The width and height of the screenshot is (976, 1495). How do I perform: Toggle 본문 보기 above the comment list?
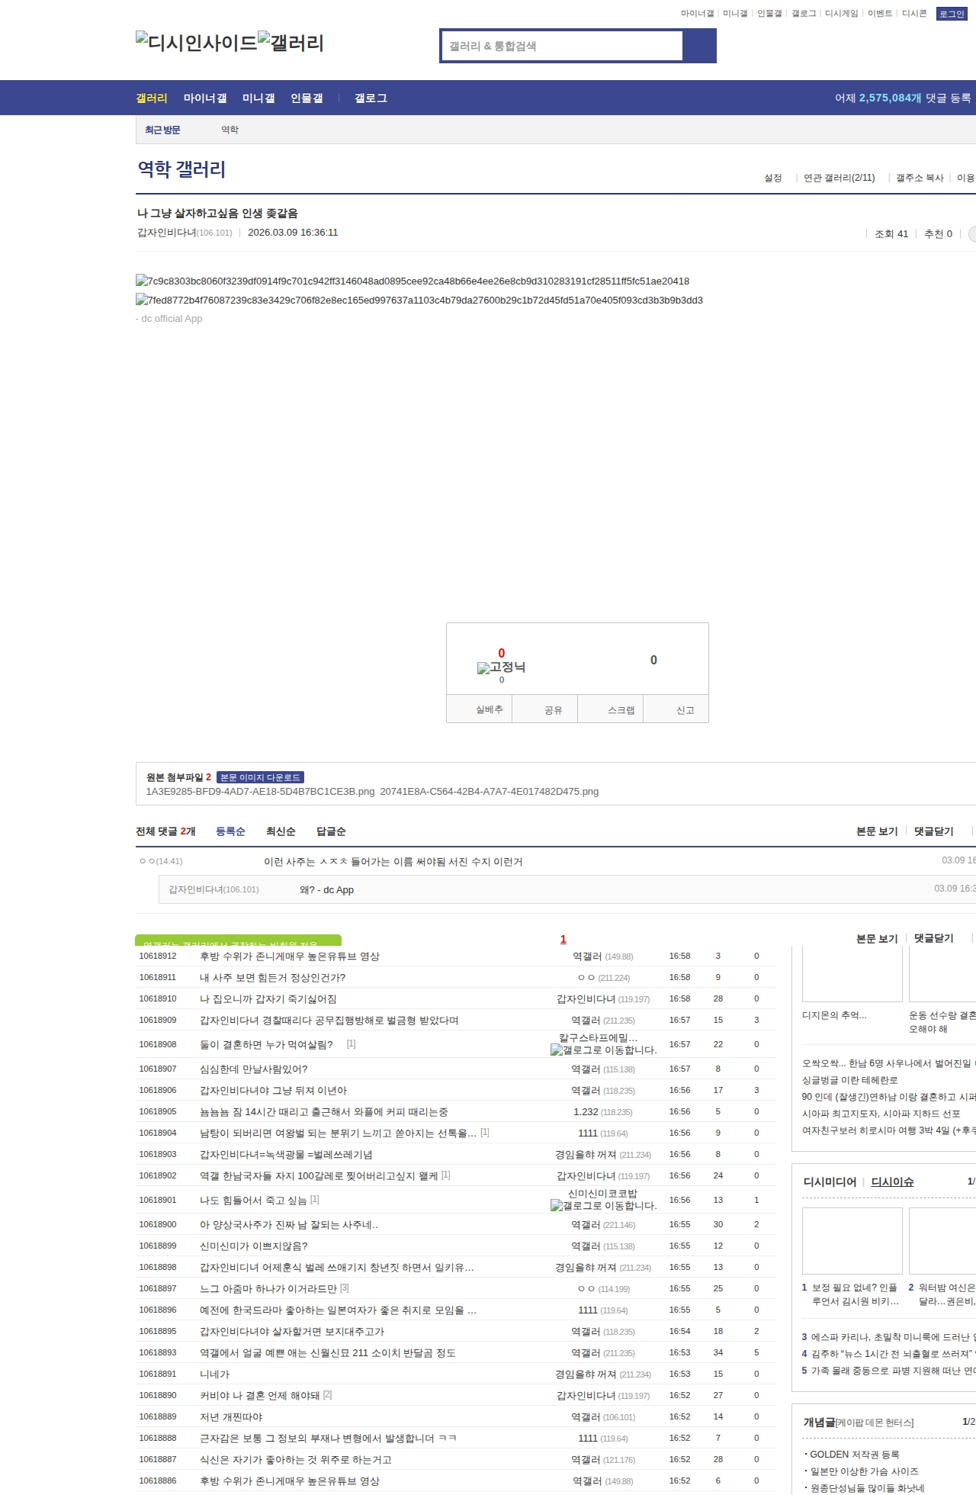[877, 831]
